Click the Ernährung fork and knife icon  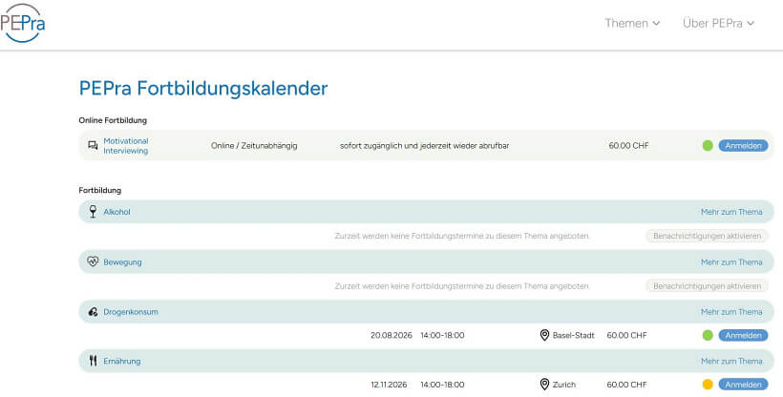[x=93, y=361]
